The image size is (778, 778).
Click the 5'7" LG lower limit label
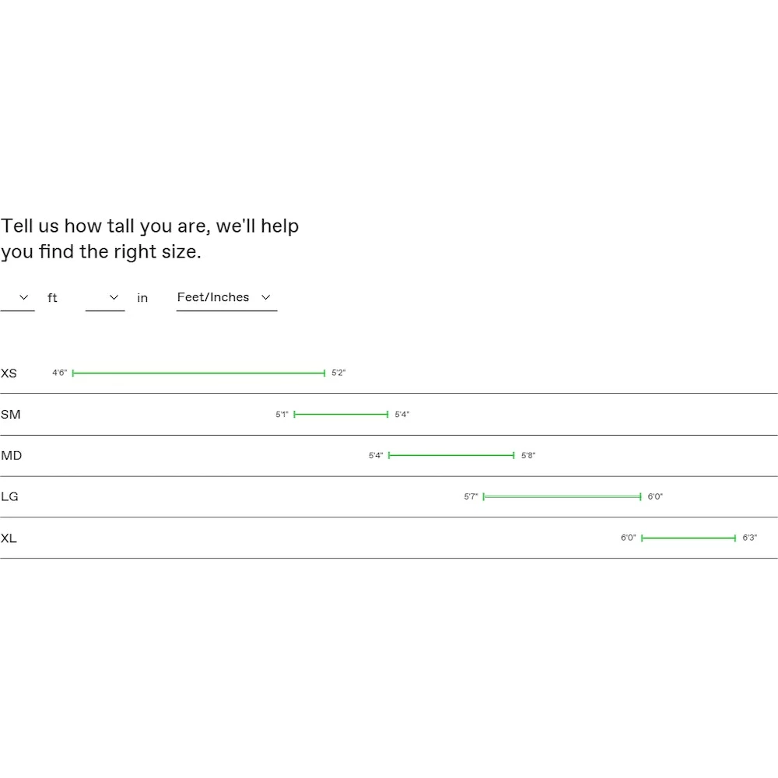click(x=471, y=496)
